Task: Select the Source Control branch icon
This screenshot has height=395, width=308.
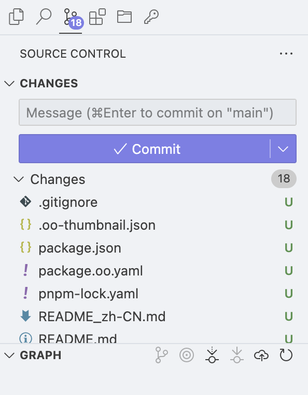Action: (x=71, y=17)
